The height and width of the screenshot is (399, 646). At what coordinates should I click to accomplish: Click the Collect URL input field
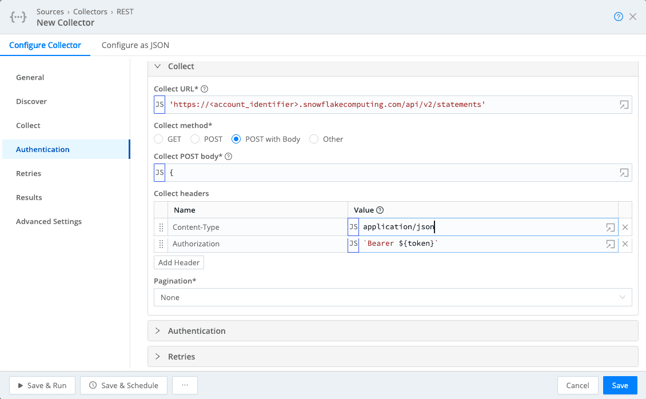[x=389, y=105]
